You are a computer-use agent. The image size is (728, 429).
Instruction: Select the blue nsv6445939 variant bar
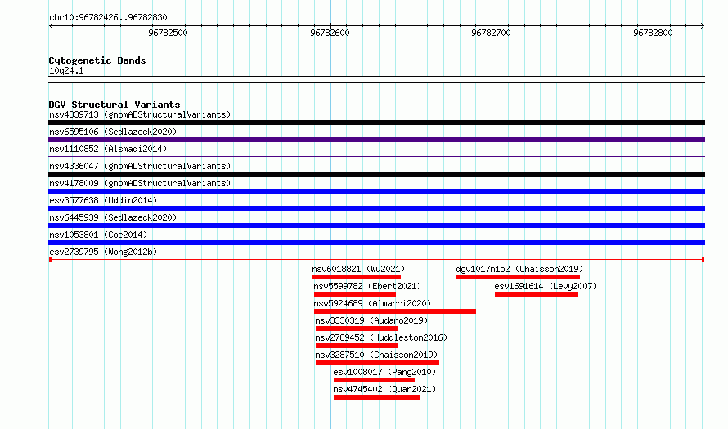click(x=376, y=226)
